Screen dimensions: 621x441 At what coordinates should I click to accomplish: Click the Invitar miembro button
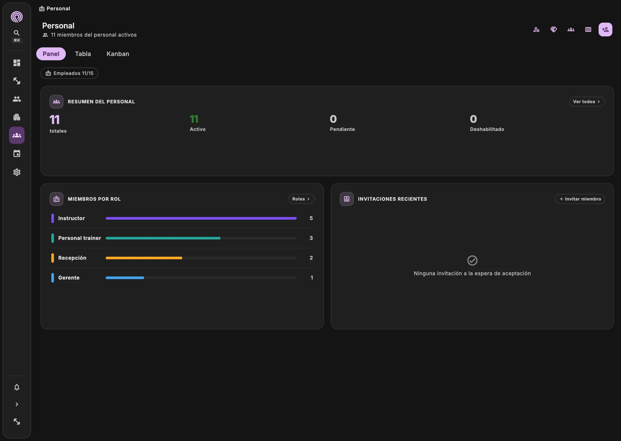tap(580, 199)
